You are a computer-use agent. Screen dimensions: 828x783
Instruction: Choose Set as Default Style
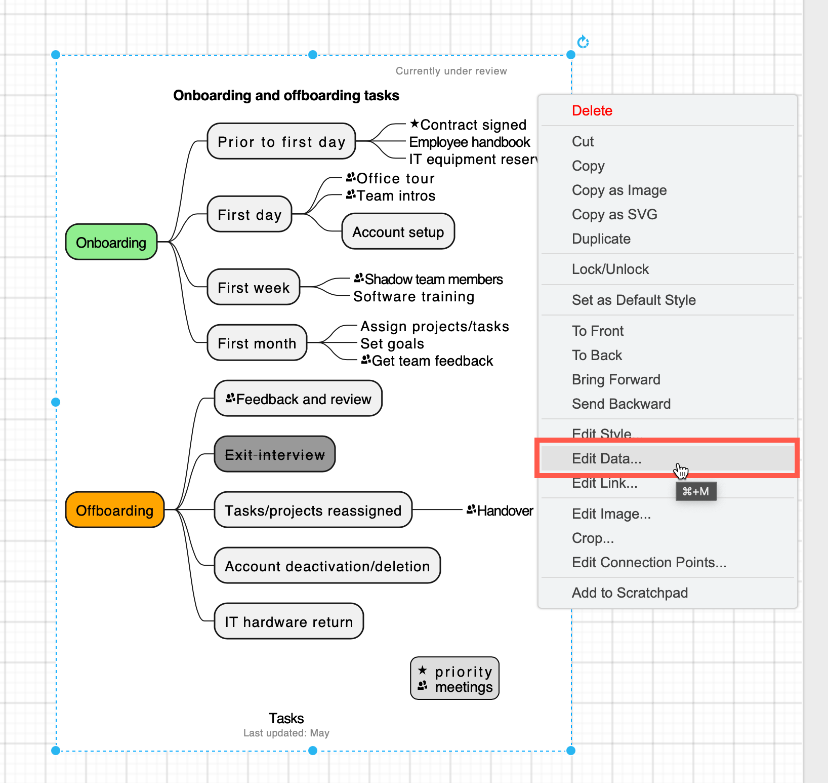tap(634, 300)
